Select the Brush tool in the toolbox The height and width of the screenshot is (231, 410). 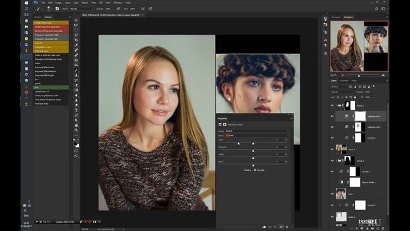[76, 70]
